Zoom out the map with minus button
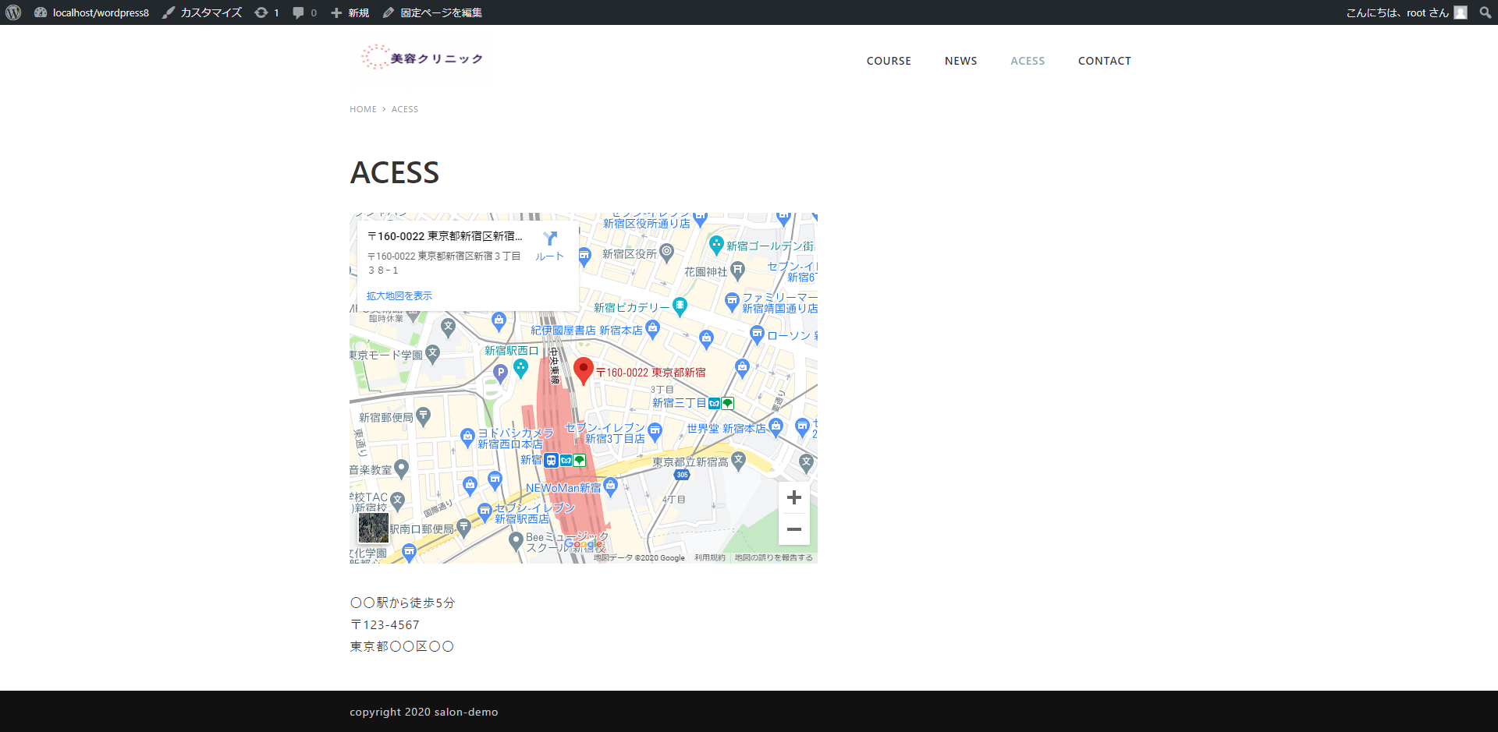The image size is (1498, 732). click(793, 529)
